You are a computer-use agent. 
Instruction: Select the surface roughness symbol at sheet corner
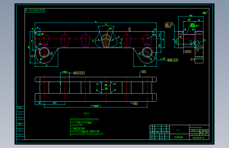coord(205,13)
